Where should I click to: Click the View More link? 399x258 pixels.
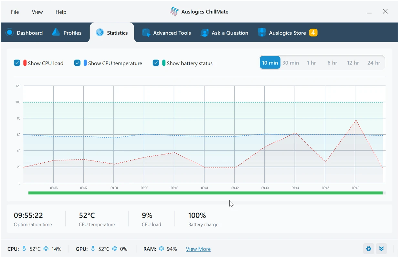(x=198, y=249)
